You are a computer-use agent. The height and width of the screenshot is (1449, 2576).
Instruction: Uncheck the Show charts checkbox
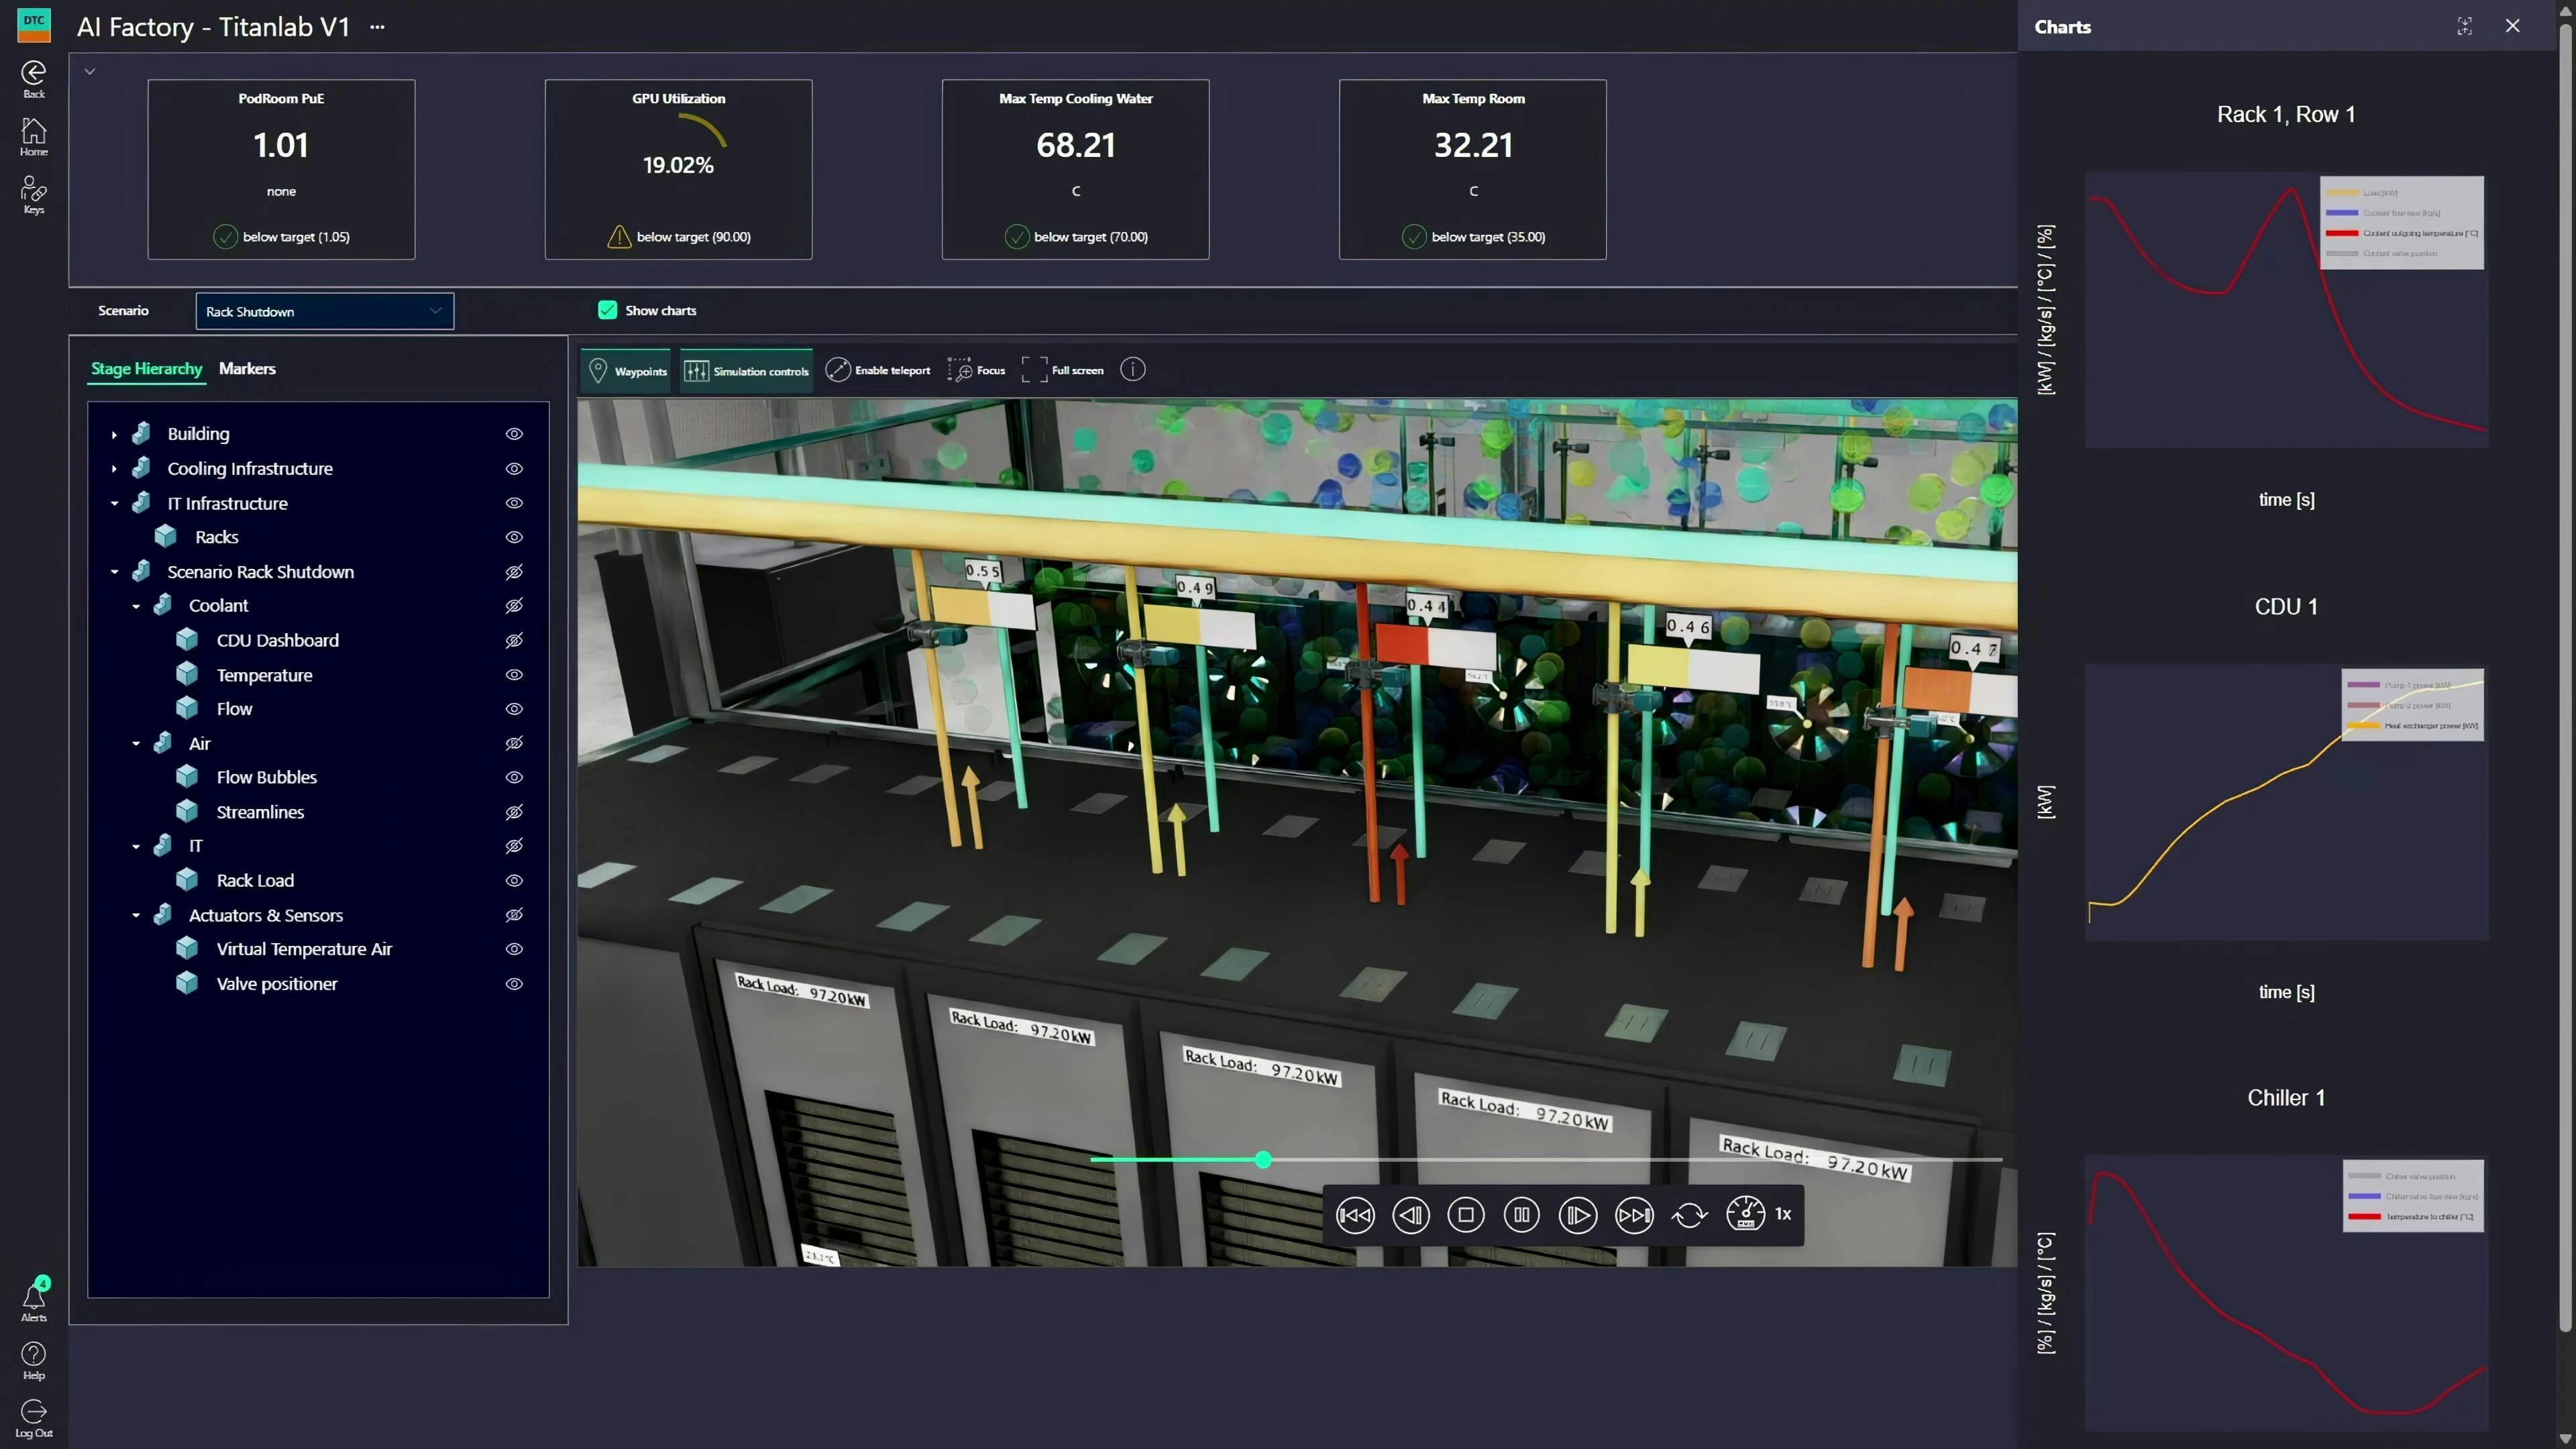[607, 310]
